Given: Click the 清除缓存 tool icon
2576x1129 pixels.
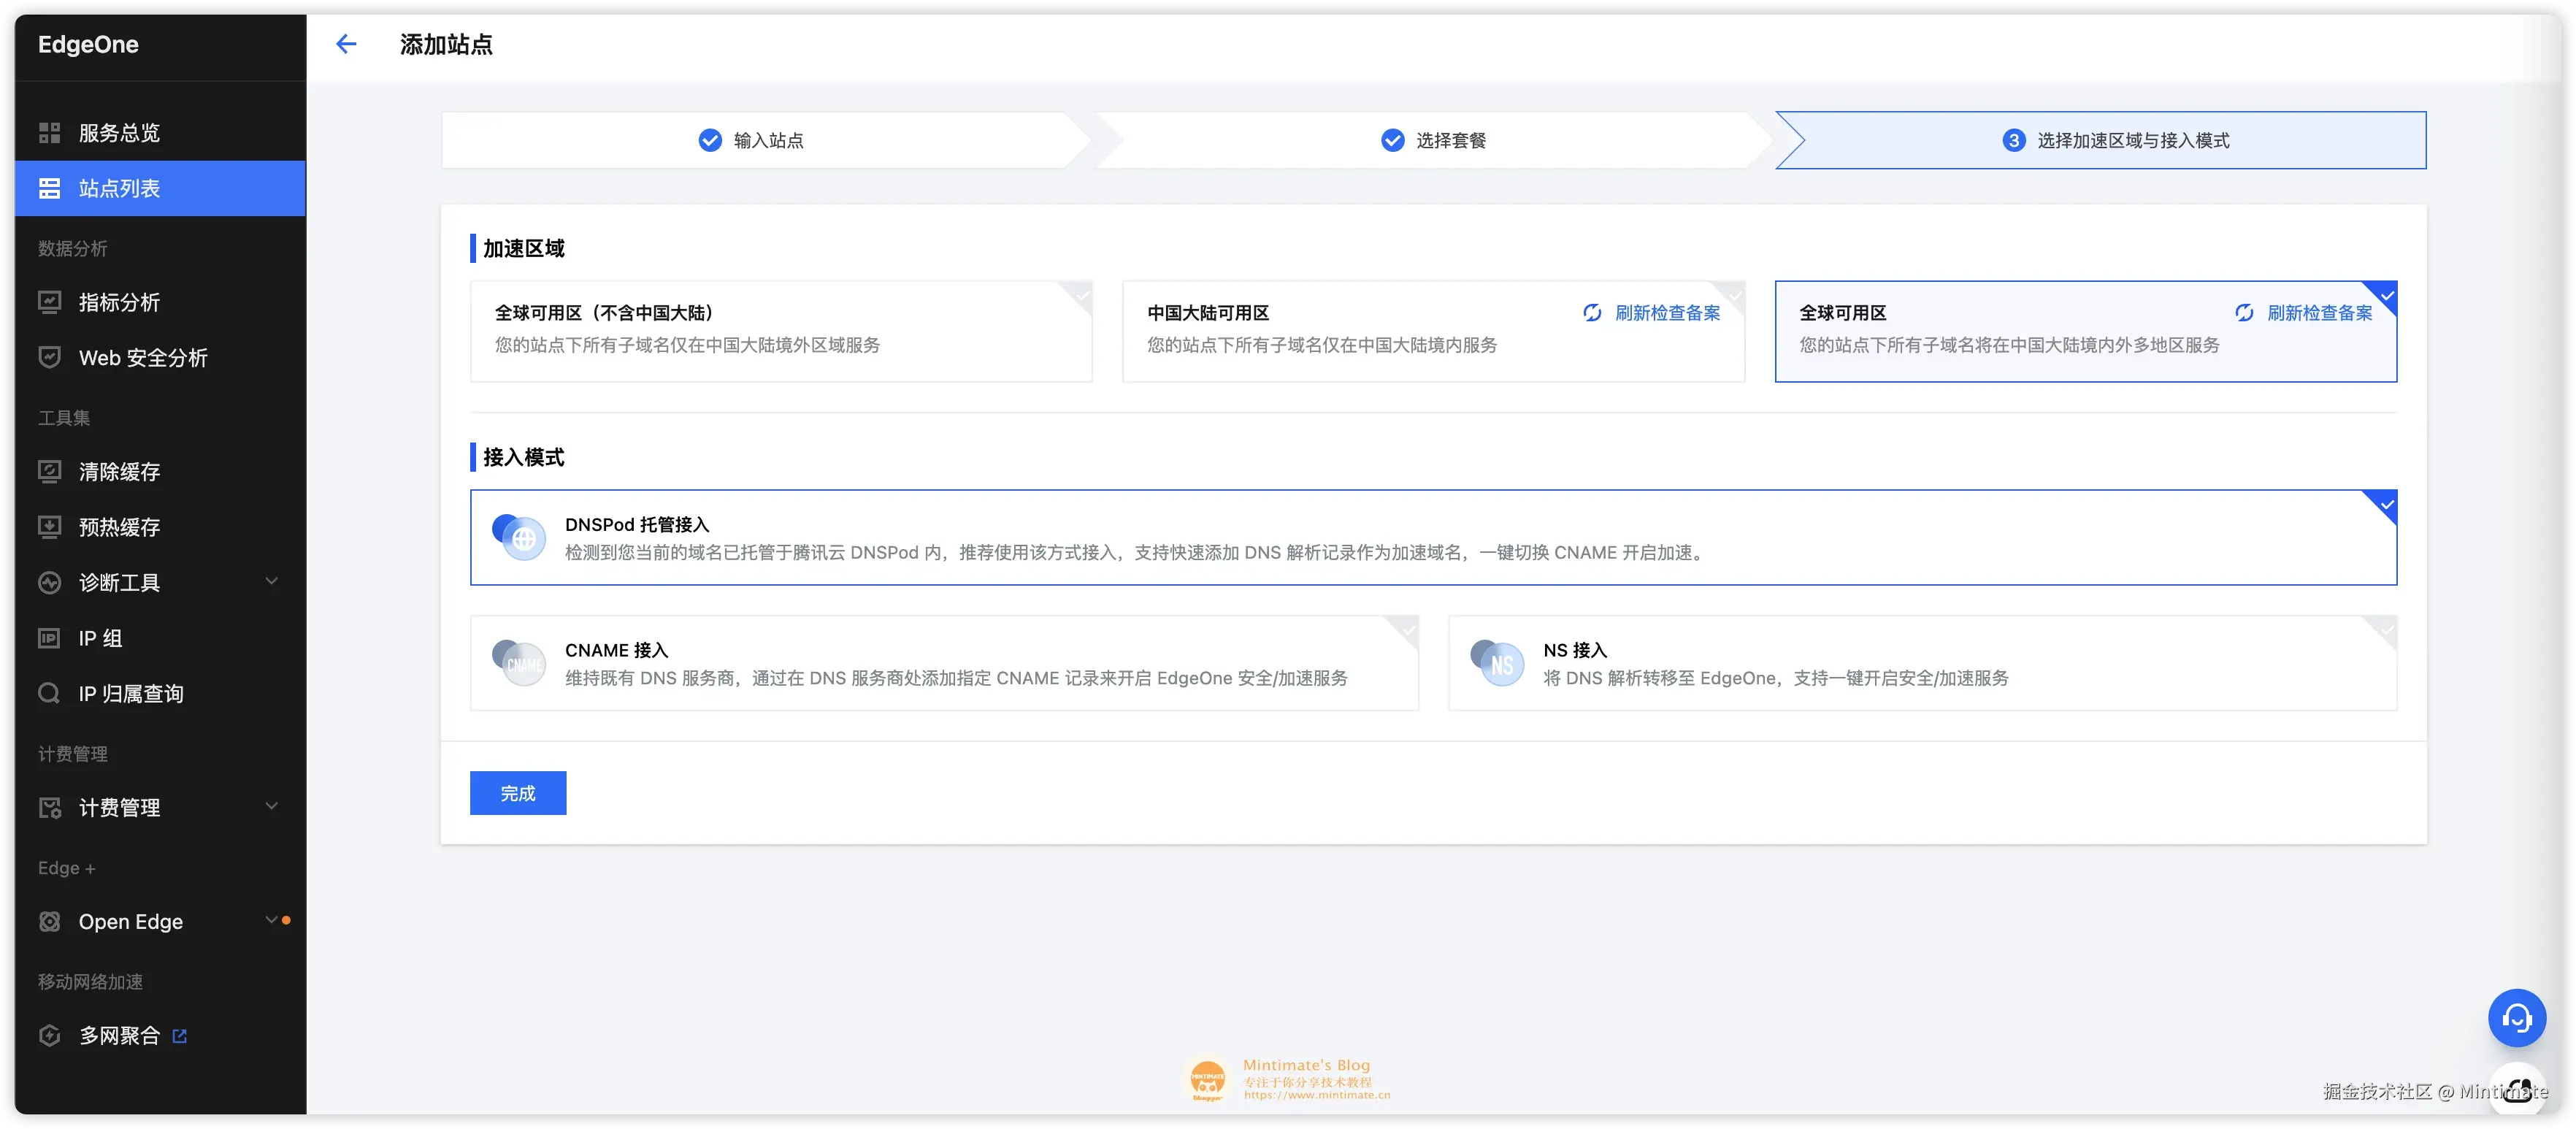Looking at the screenshot, I should (48, 471).
